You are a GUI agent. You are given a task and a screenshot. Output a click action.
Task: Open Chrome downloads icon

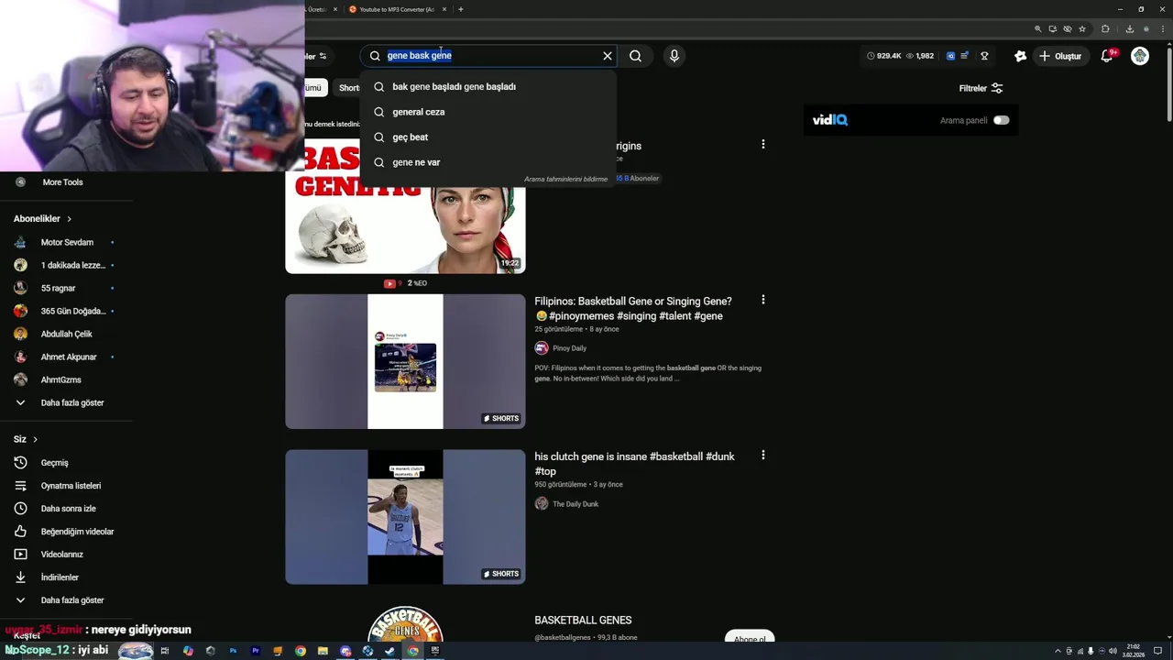coord(1129,28)
